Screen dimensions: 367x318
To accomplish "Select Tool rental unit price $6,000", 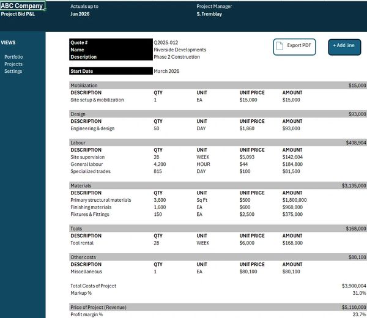I will [x=247, y=243].
